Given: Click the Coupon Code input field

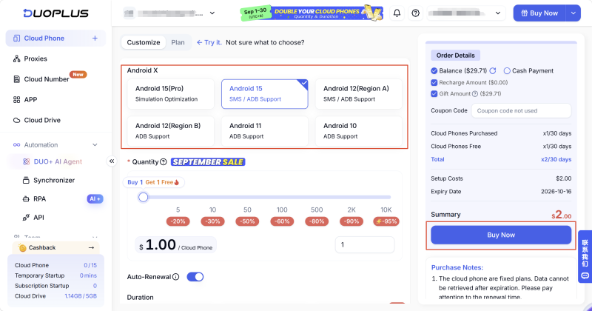Looking at the screenshot, I should coord(521,111).
